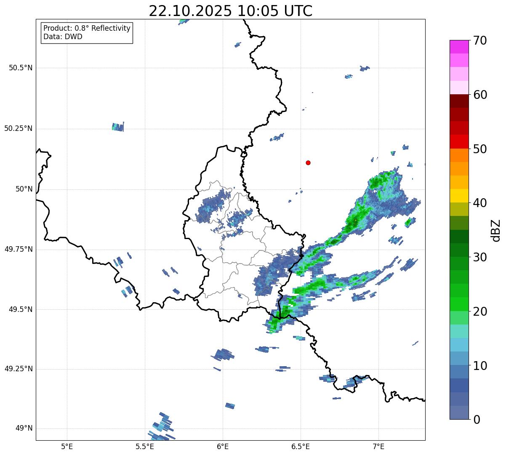Viewport: 506px width, 455px height.
Task: Click the 50.25°N latitude label
Action: (19, 128)
